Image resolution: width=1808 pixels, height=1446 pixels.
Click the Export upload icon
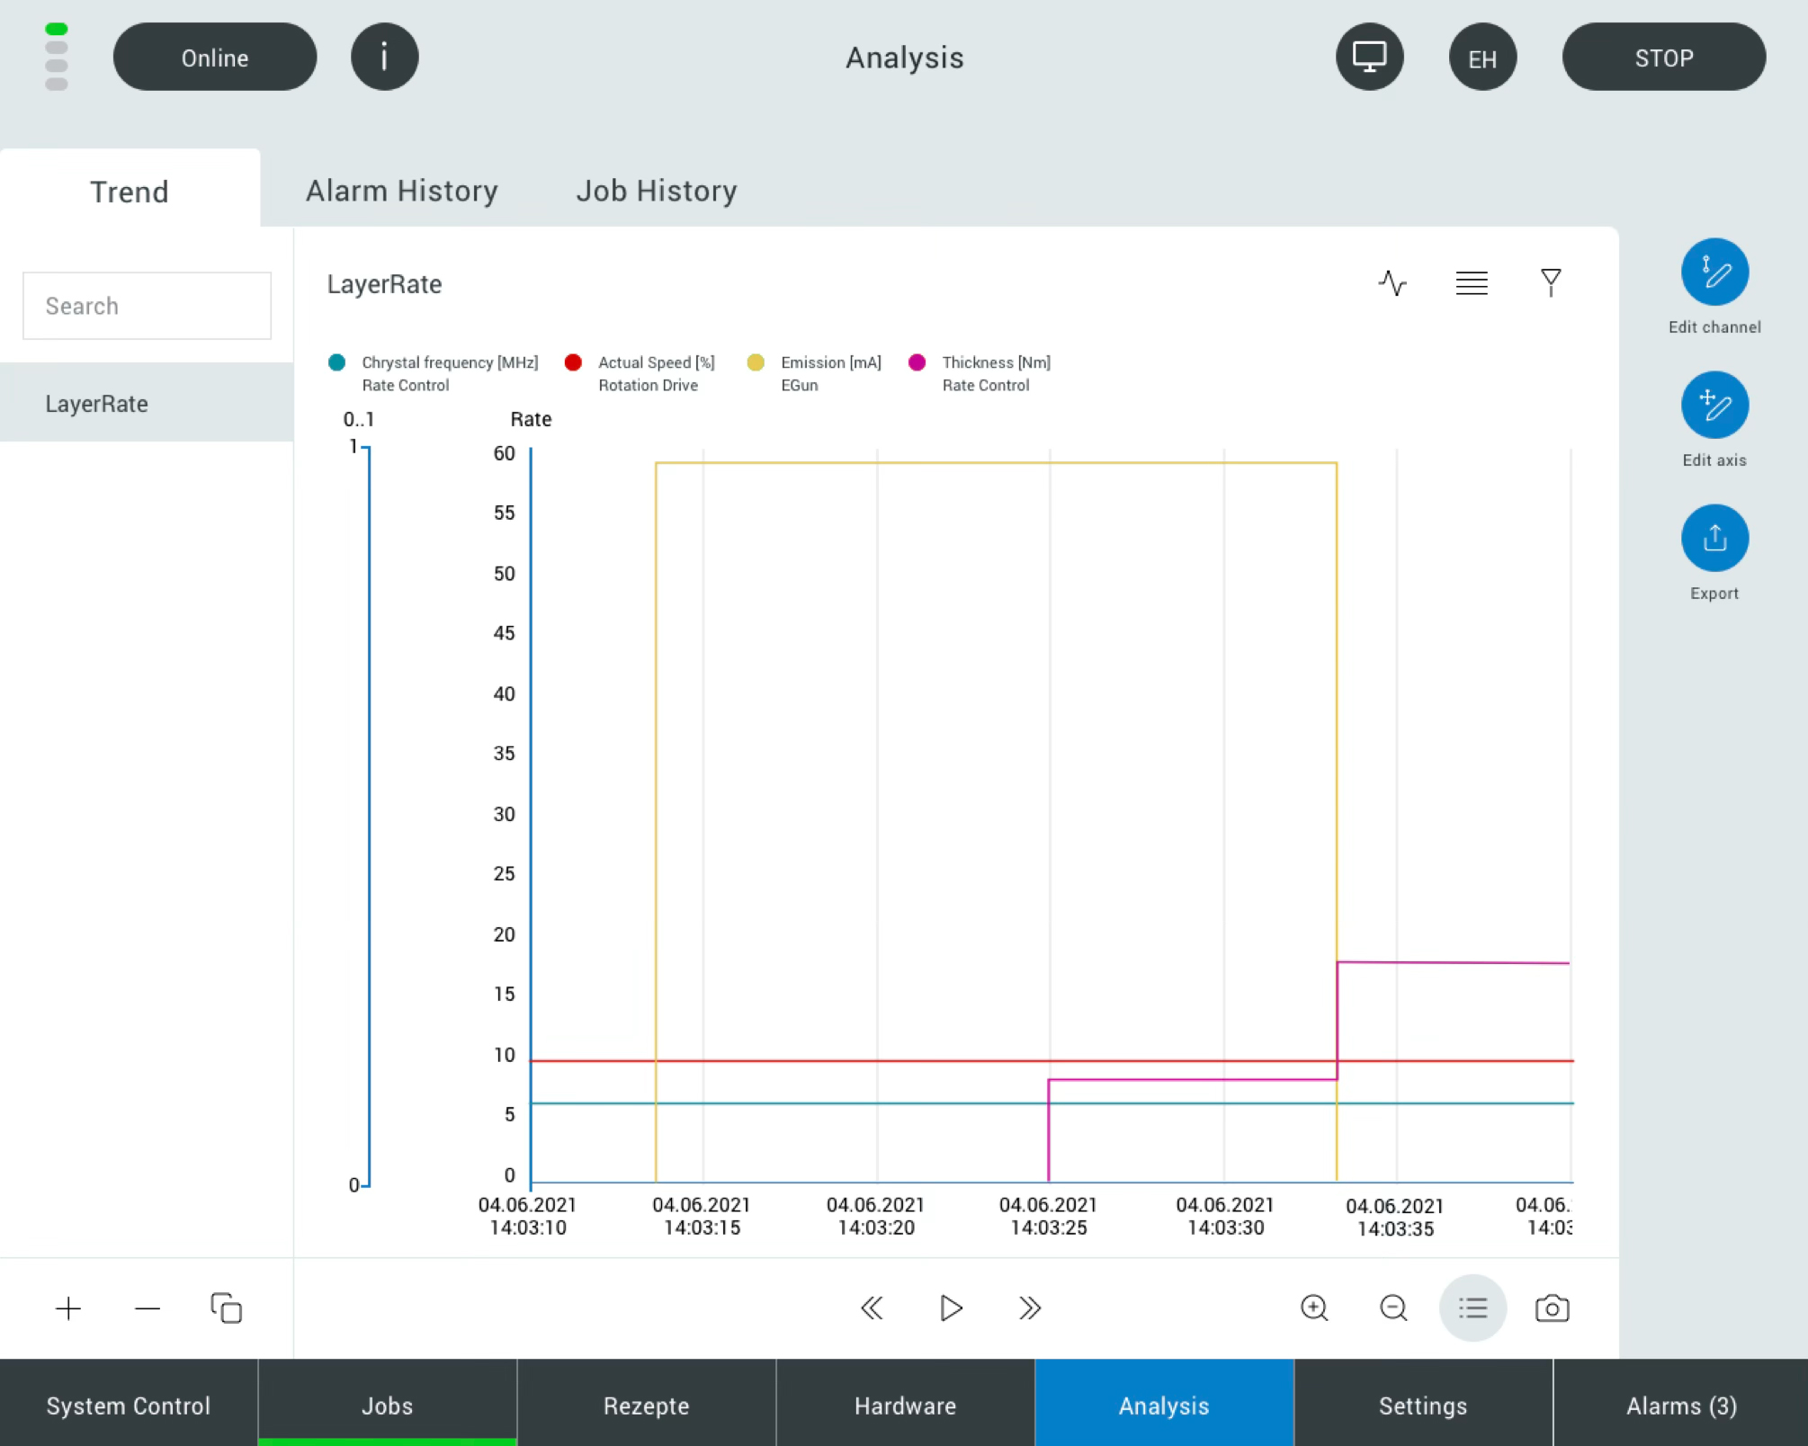1714,539
